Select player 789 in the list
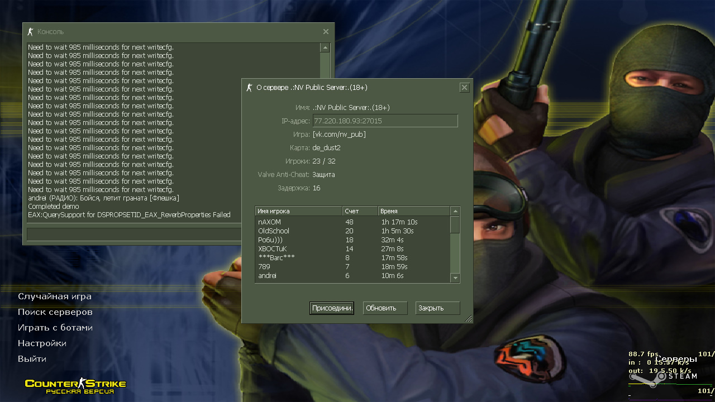The width and height of the screenshot is (715, 402). coord(352,267)
